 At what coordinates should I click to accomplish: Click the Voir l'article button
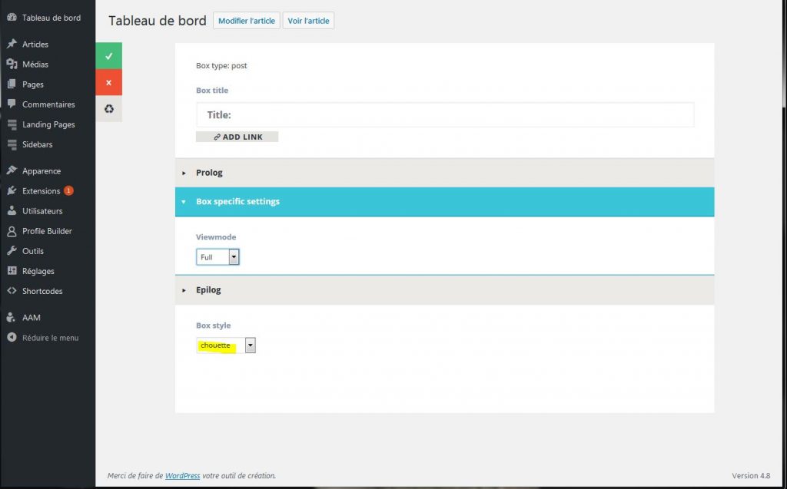pyautogui.click(x=308, y=21)
